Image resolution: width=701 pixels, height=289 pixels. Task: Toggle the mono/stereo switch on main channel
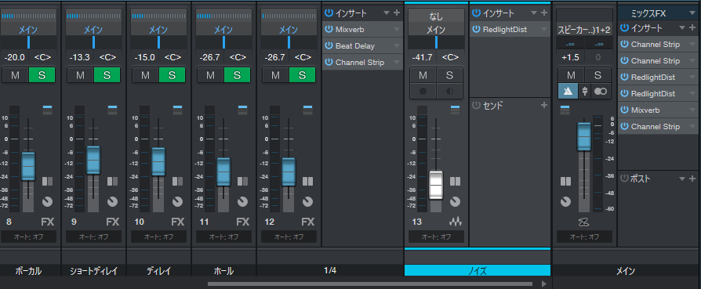tap(601, 91)
